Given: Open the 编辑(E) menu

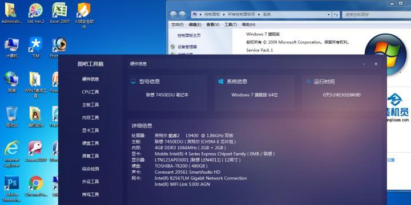Looking at the screenshot, I should click(x=195, y=24).
